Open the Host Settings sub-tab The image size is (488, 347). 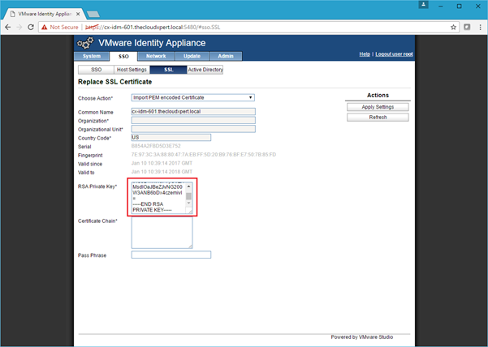point(132,70)
